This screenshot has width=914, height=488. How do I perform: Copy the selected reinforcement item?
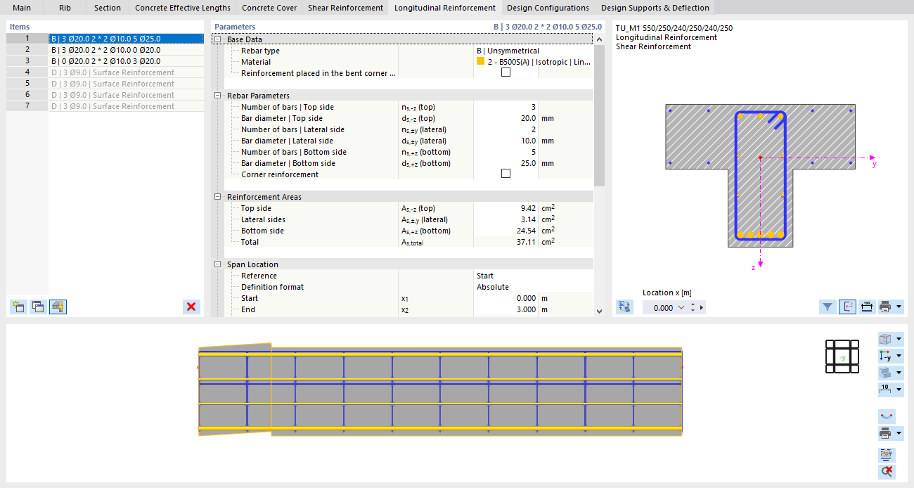point(38,307)
